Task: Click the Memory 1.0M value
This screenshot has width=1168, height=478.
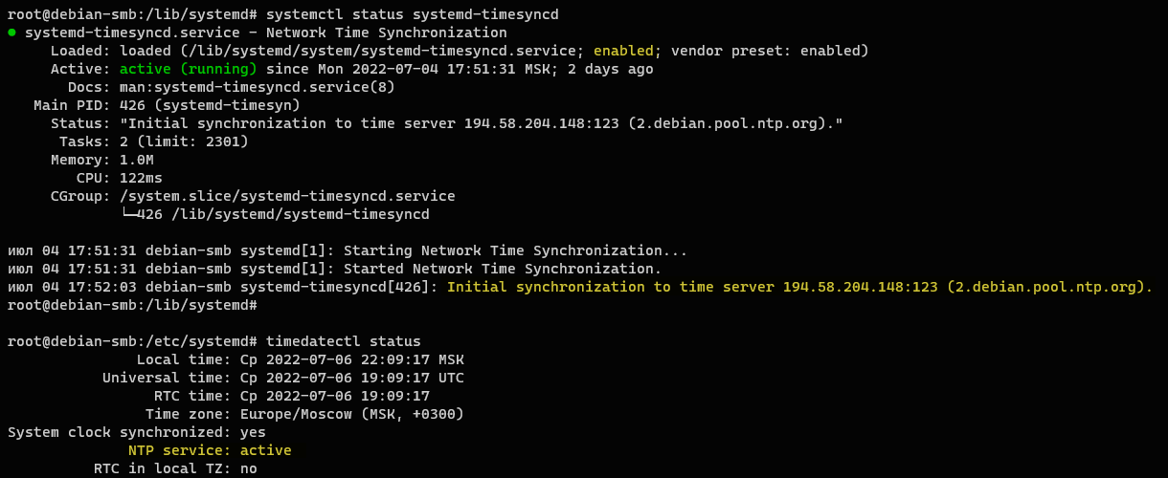Action: coord(137,160)
